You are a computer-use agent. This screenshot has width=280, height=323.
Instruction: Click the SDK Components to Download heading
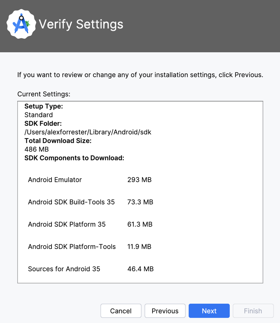click(x=74, y=158)
